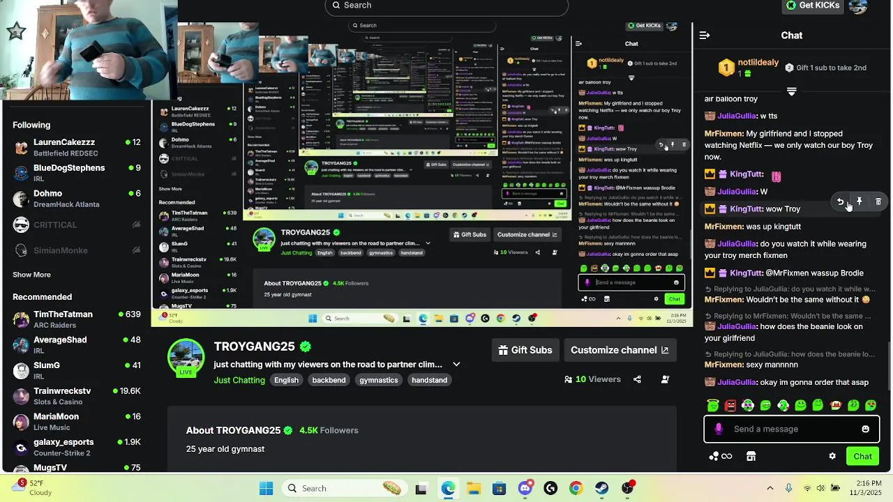
Task: Reply to KingTutt's 'wow Troy' message
Action: point(841,201)
